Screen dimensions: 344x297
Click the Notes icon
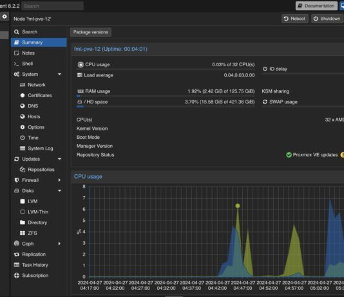[17, 53]
